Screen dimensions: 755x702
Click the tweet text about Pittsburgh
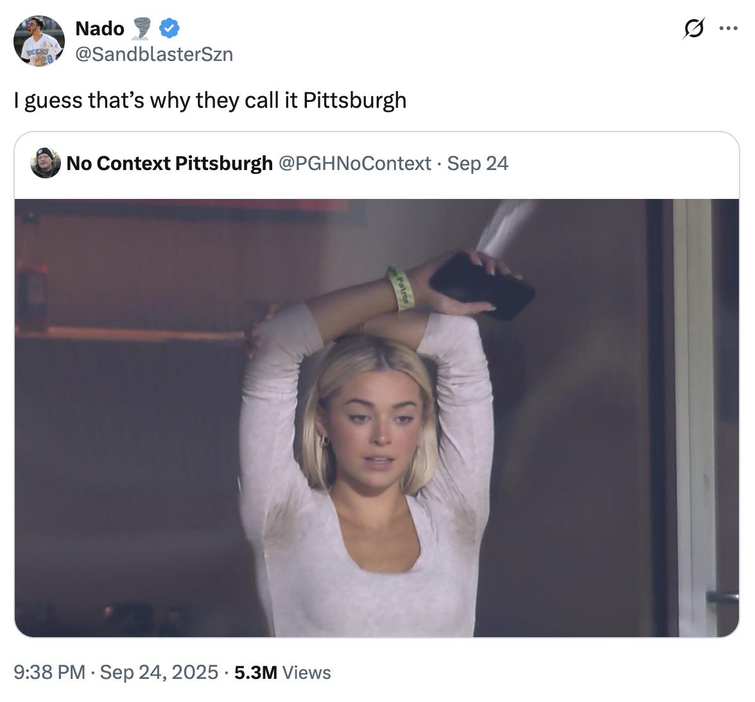[x=210, y=100]
